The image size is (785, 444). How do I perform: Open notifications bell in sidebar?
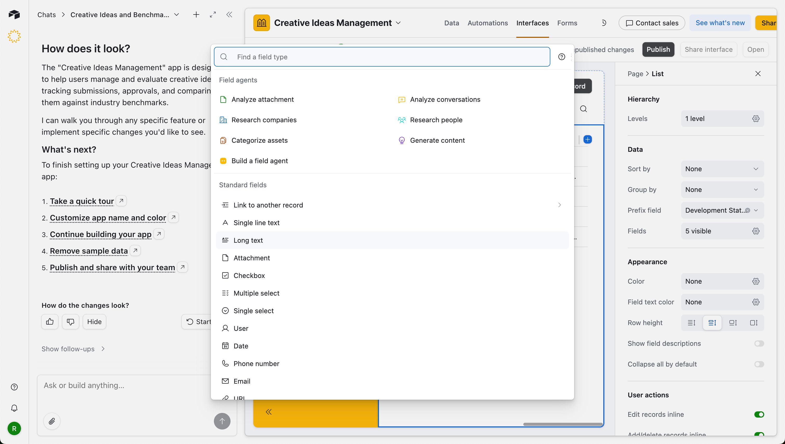(14, 408)
